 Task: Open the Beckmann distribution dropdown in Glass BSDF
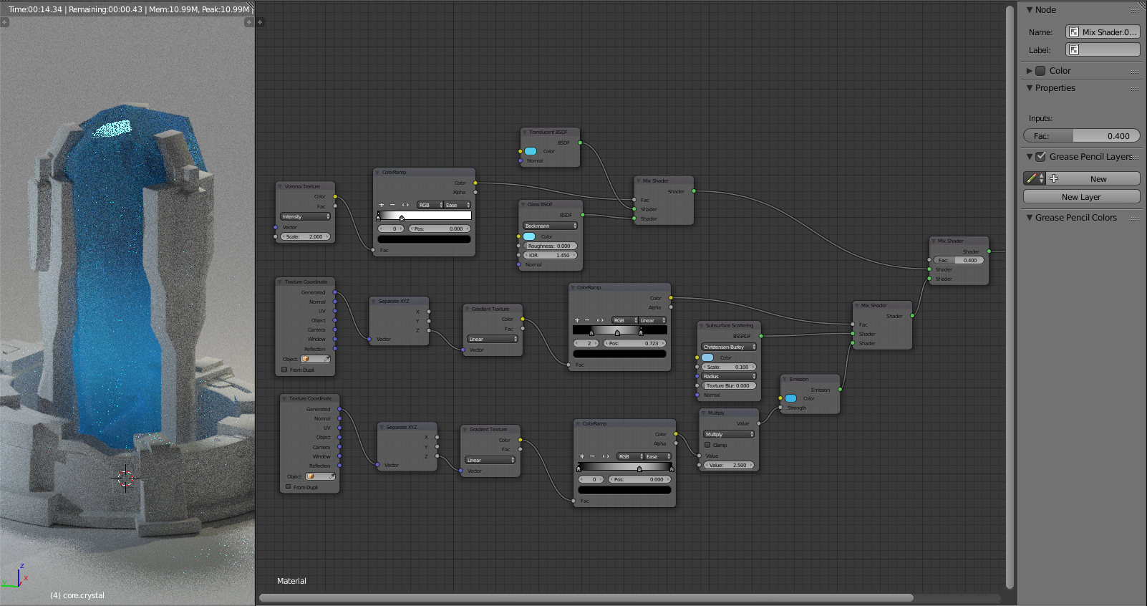[x=550, y=226]
